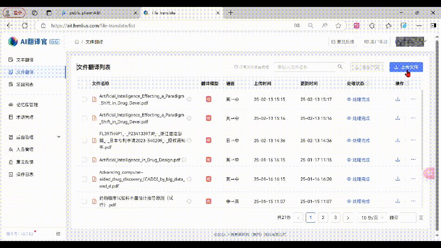Go to page 2 of file list

coord(323,217)
